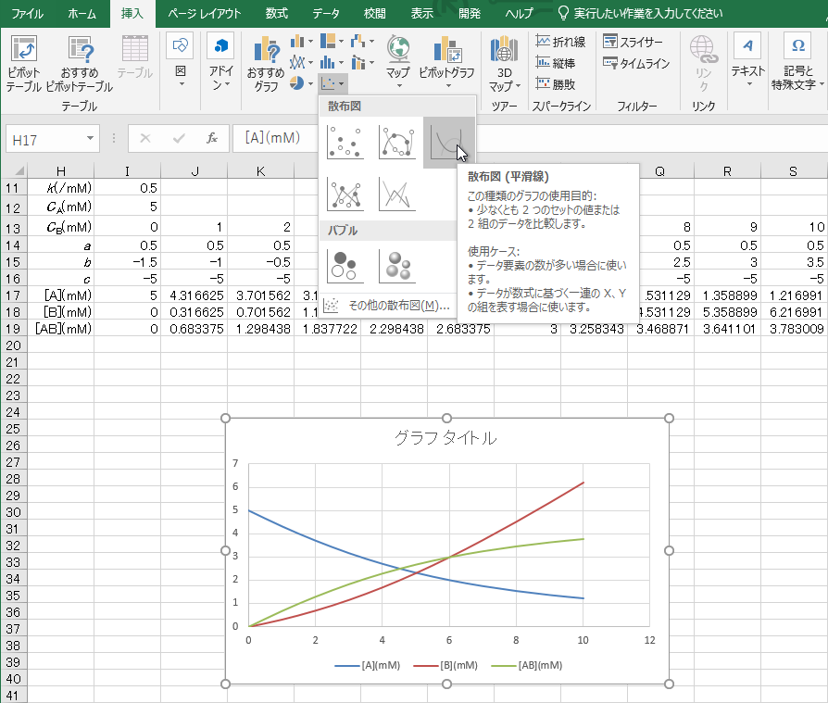828x703 pixels.
Task: Click the Name Box showing H17
Action: pyautogui.click(x=44, y=140)
